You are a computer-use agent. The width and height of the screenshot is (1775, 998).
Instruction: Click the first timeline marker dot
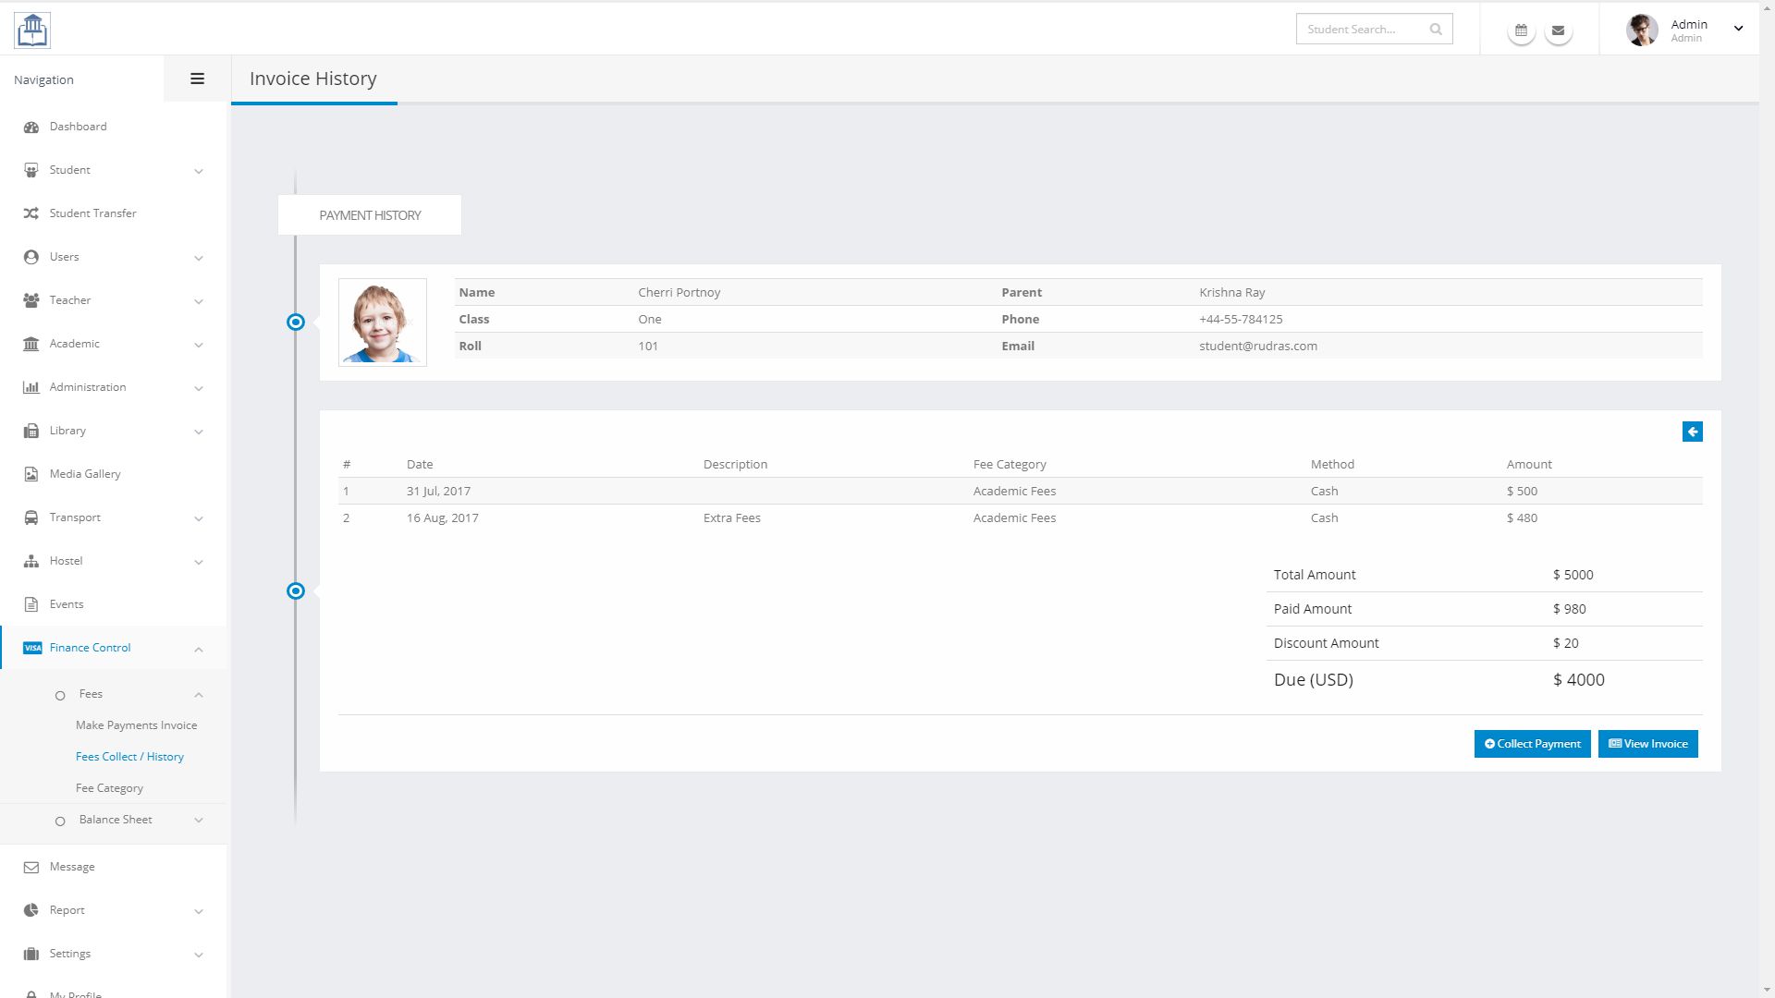pyautogui.click(x=296, y=323)
